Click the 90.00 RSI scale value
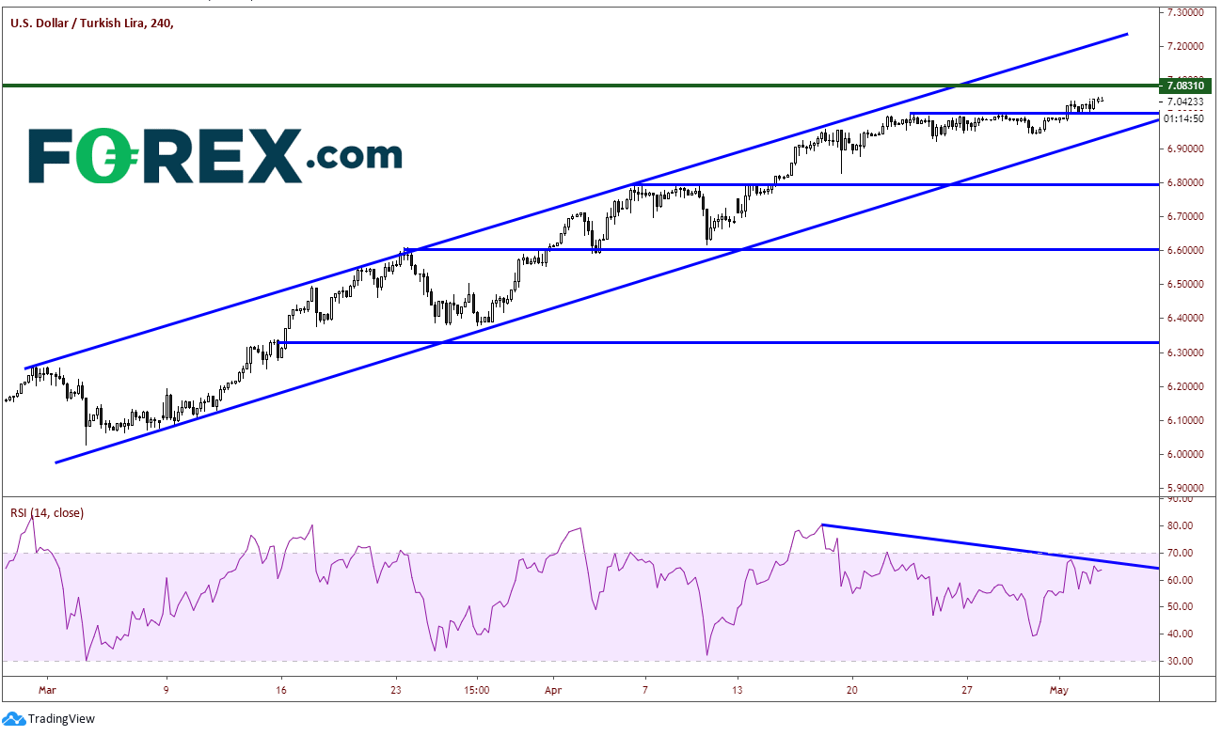This screenshot has height=736, width=1222. 1180,499
